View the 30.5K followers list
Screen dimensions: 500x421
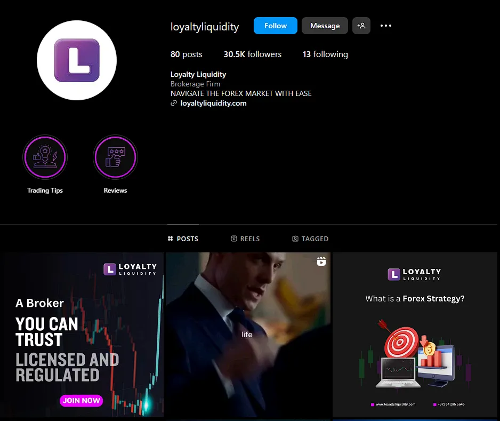pos(253,54)
